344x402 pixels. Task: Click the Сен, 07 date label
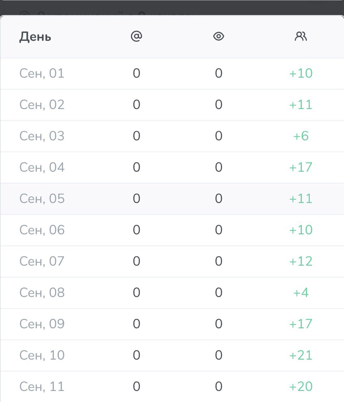tap(42, 261)
